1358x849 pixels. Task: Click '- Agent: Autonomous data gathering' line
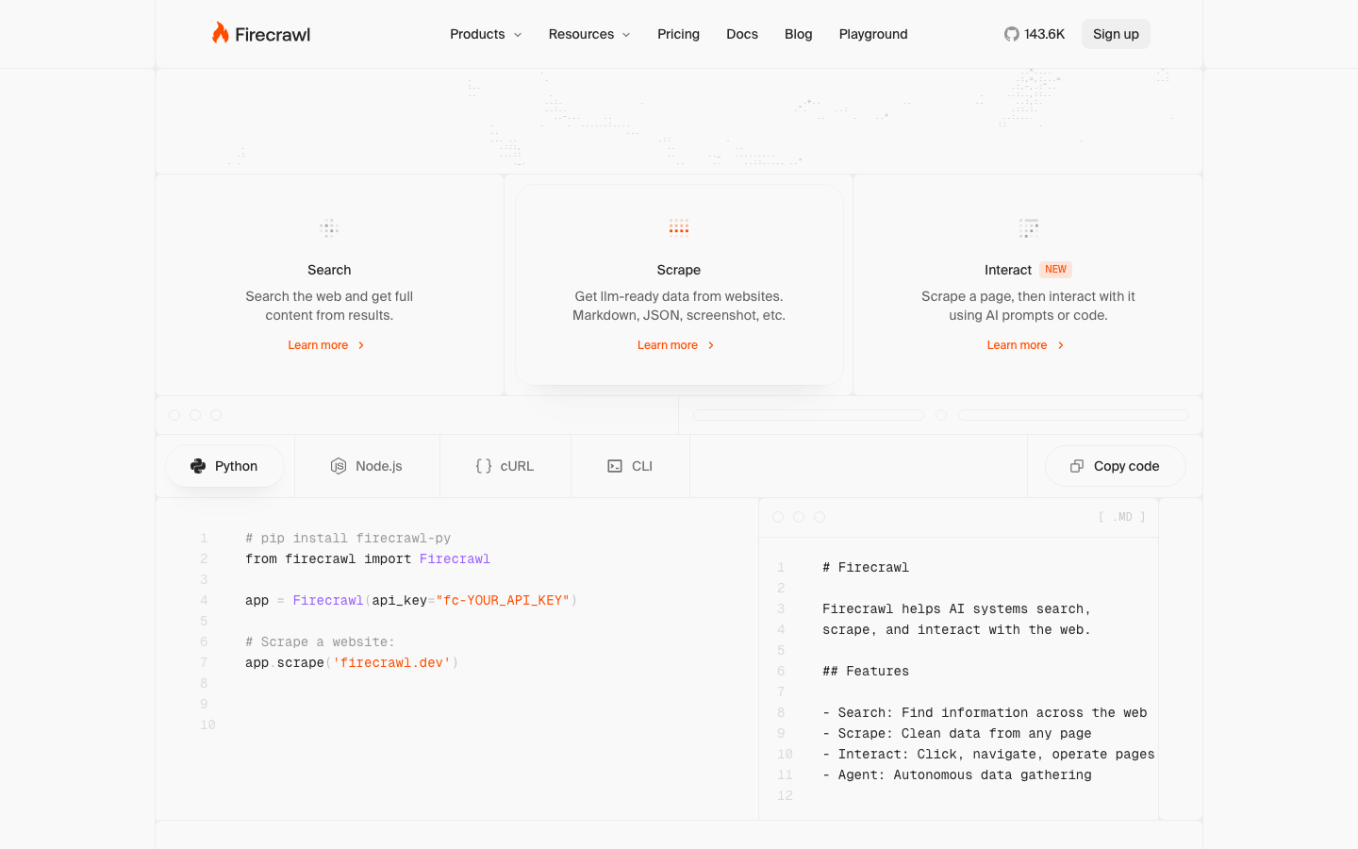(x=957, y=775)
